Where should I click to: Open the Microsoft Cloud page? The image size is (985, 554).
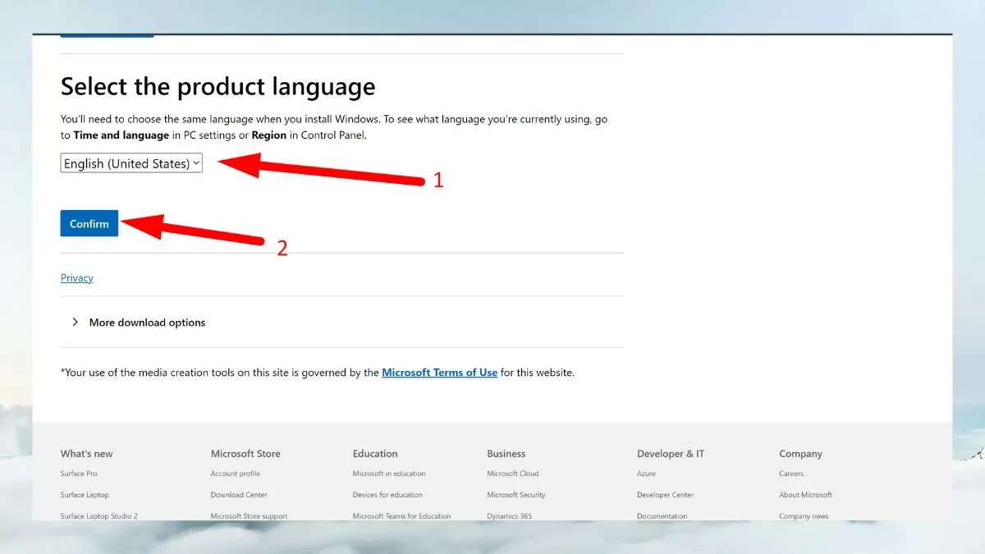pos(512,473)
